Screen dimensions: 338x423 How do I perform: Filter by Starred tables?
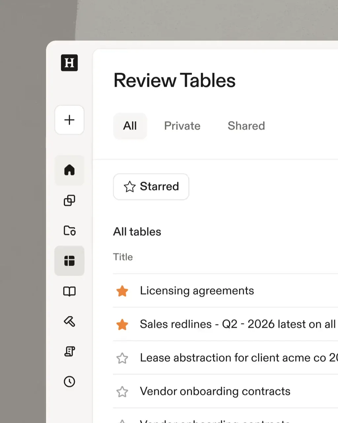pos(151,187)
